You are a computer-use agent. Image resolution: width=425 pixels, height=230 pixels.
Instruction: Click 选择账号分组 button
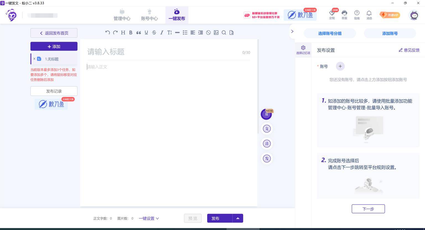(x=330, y=33)
